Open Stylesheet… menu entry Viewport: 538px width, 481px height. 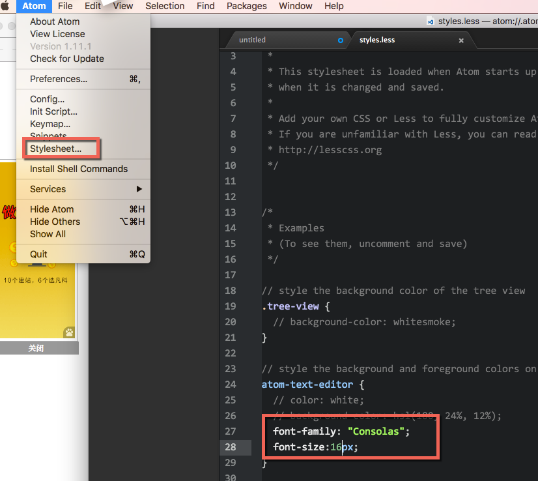pos(83,149)
